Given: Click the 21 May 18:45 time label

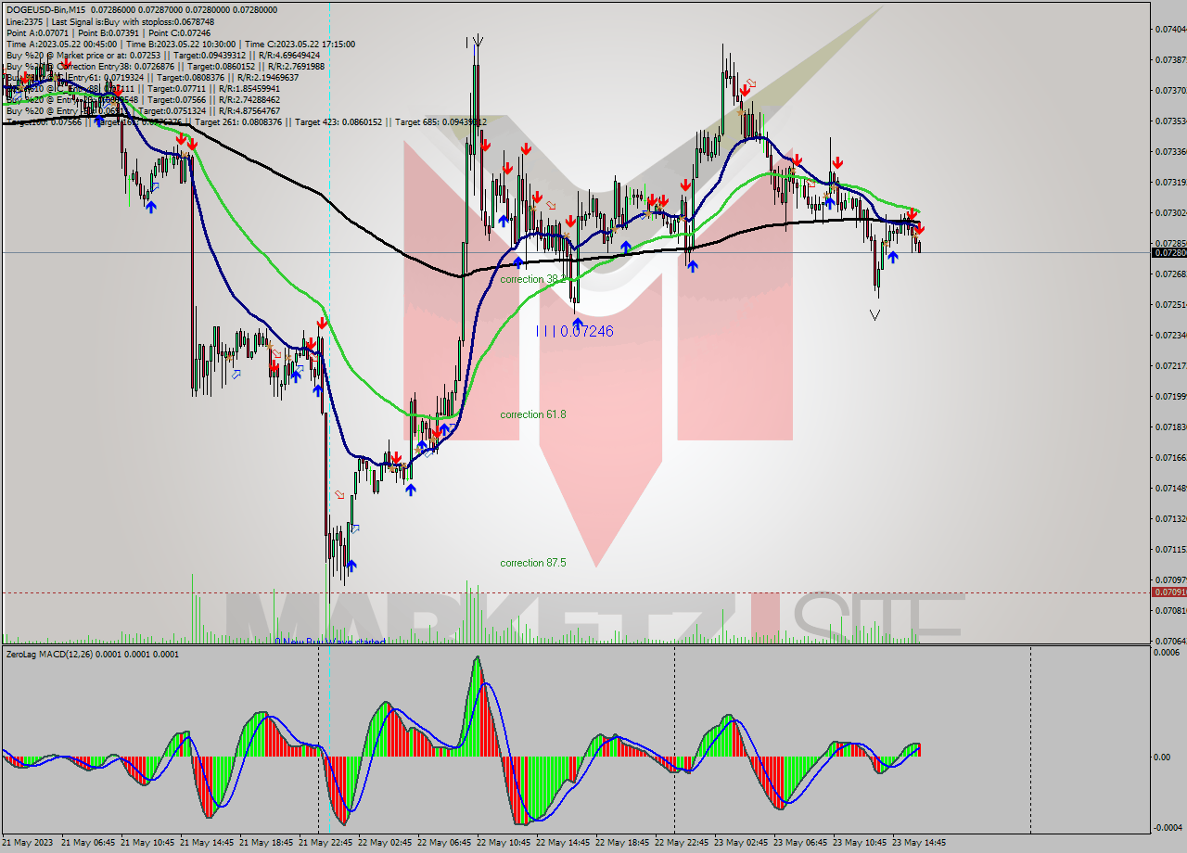Looking at the screenshot, I should 266,843.
